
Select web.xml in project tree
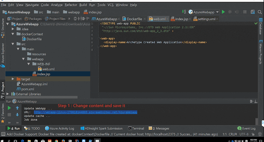coord(46,69)
